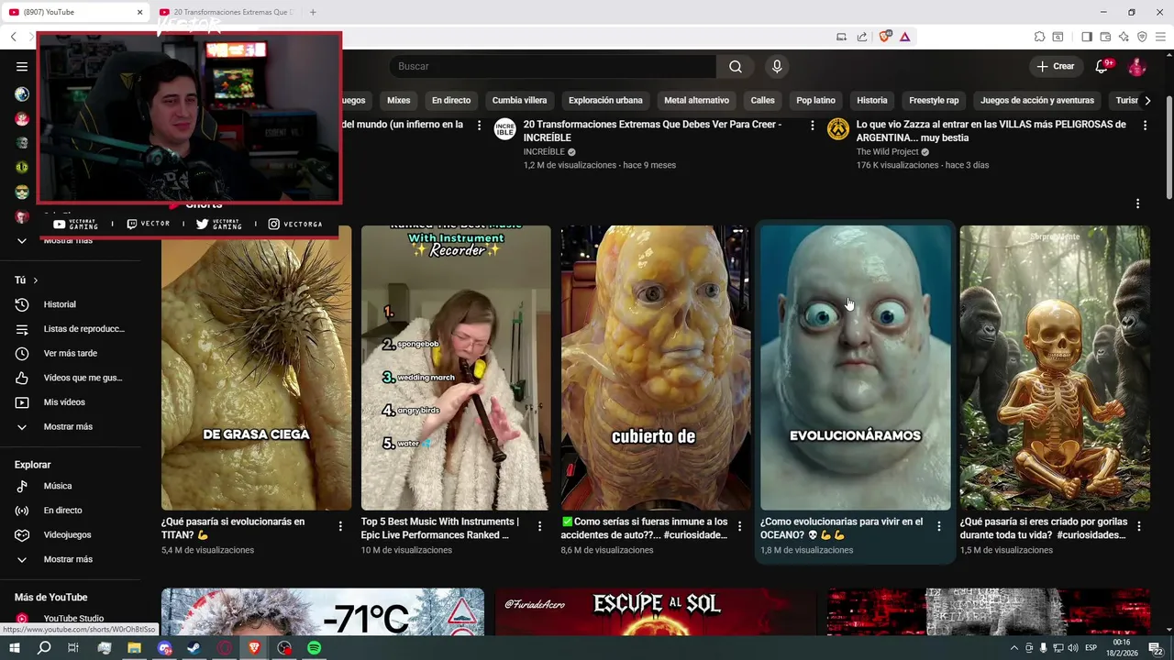Advance filter chips with right arrow
Screen dimensions: 1174x660
tap(1147, 101)
